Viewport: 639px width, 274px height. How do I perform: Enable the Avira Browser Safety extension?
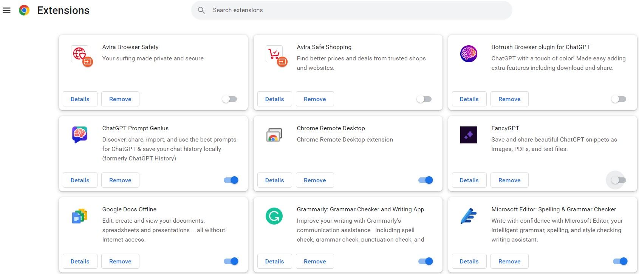tap(230, 99)
